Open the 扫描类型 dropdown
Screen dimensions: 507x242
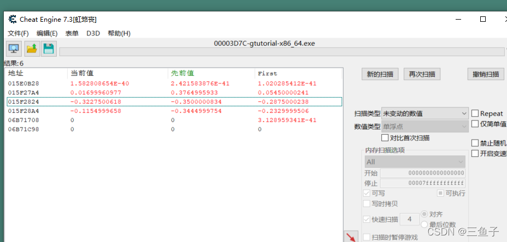click(425, 113)
